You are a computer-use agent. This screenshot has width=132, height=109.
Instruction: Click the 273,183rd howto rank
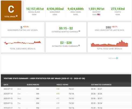pos(118,9)
